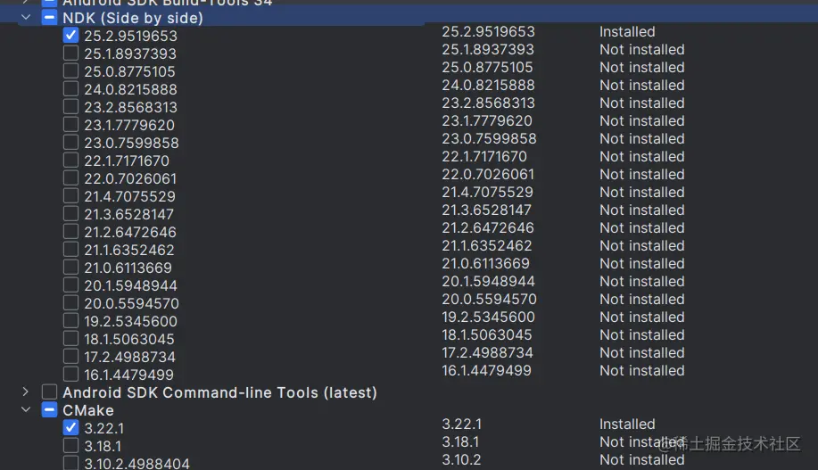Uncheck NDK version 25.2.9519653

pos(71,35)
